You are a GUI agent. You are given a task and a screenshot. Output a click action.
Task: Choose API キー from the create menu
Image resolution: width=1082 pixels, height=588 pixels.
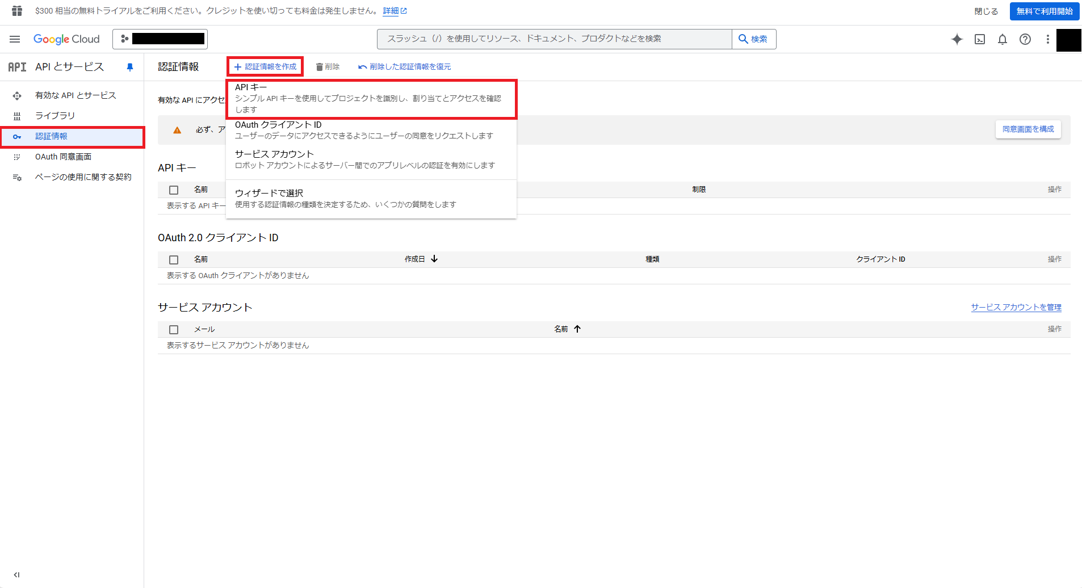[x=371, y=99]
